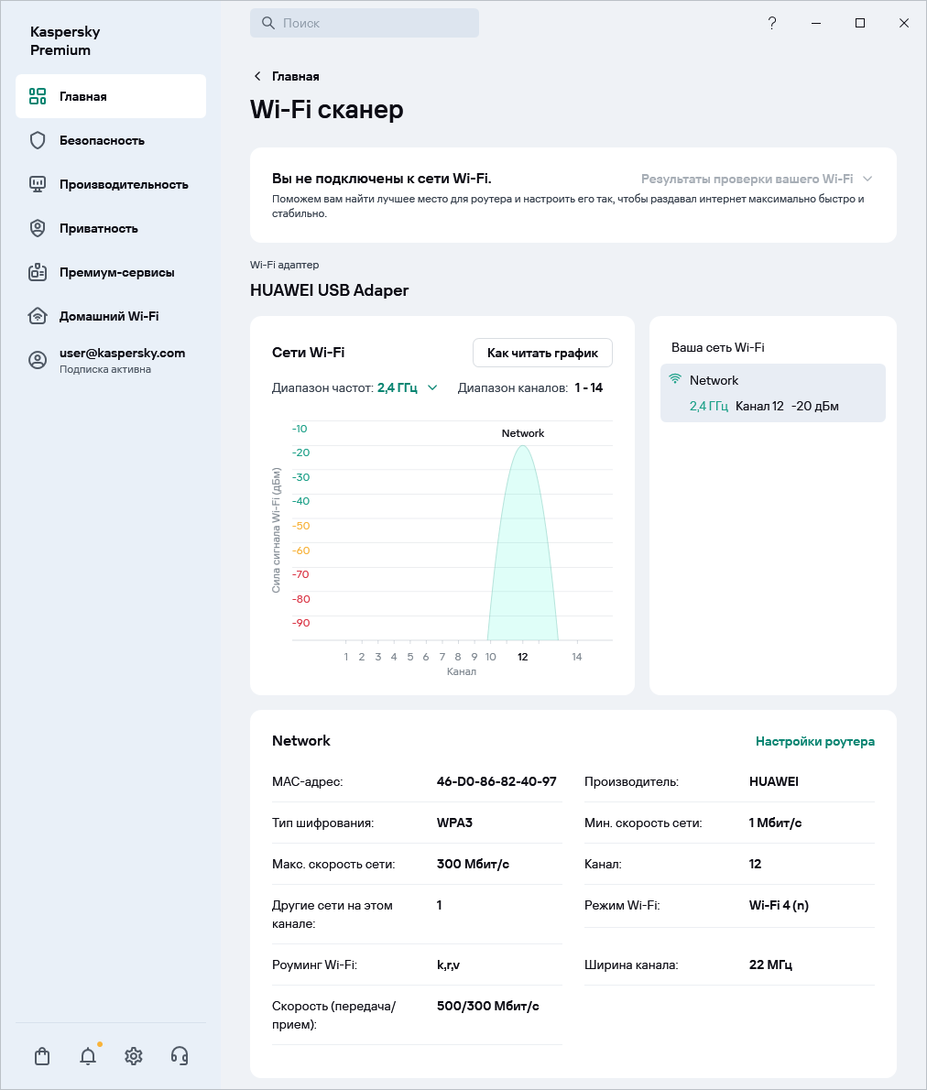Image resolution: width=927 pixels, height=1090 pixels.
Task: Click into the Поиск search field
Action: tap(365, 23)
